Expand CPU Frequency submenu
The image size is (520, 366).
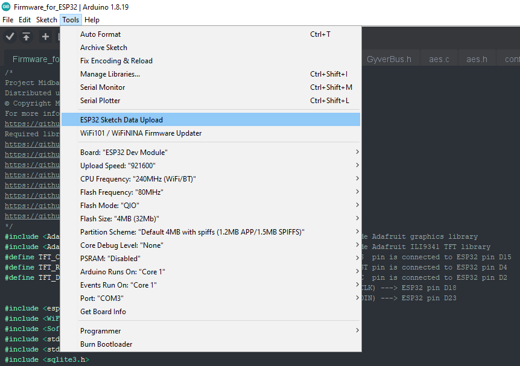click(x=211, y=178)
